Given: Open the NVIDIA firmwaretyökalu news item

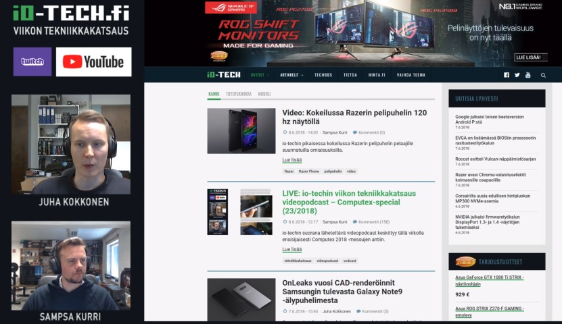Looking at the screenshot, I should [x=488, y=222].
